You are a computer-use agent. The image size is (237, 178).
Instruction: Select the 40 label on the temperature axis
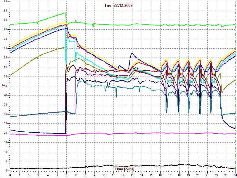pos(5,96)
